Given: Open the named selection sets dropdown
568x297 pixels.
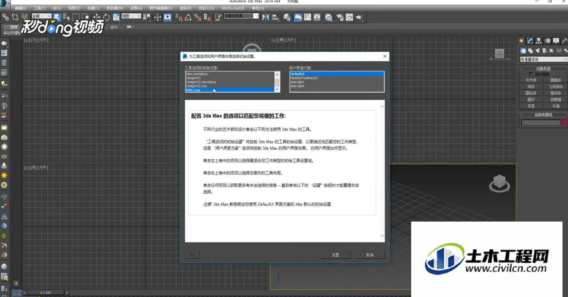Looking at the screenshot, I should [x=241, y=16].
